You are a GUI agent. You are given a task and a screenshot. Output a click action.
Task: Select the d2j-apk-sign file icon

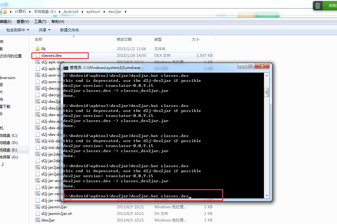click(x=37, y=62)
